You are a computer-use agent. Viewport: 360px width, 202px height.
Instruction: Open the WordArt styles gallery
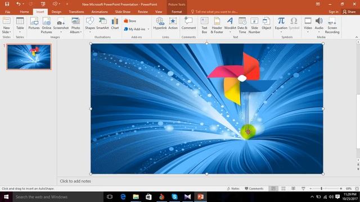(x=230, y=25)
